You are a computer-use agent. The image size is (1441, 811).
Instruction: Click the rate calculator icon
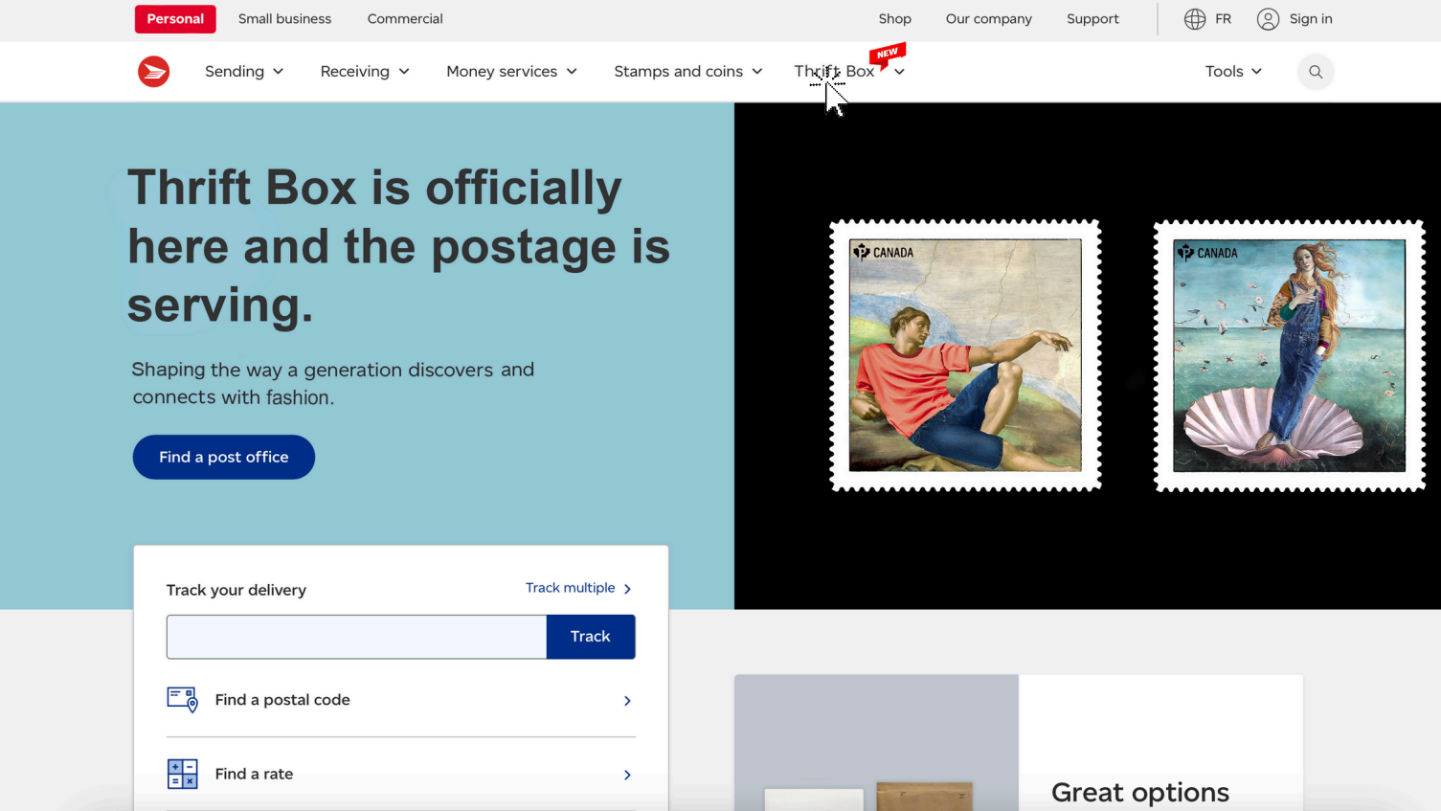point(182,774)
